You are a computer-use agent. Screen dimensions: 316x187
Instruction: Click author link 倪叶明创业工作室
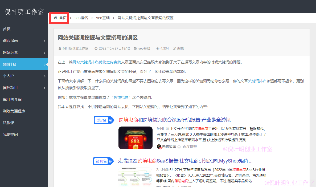coord(75,48)
